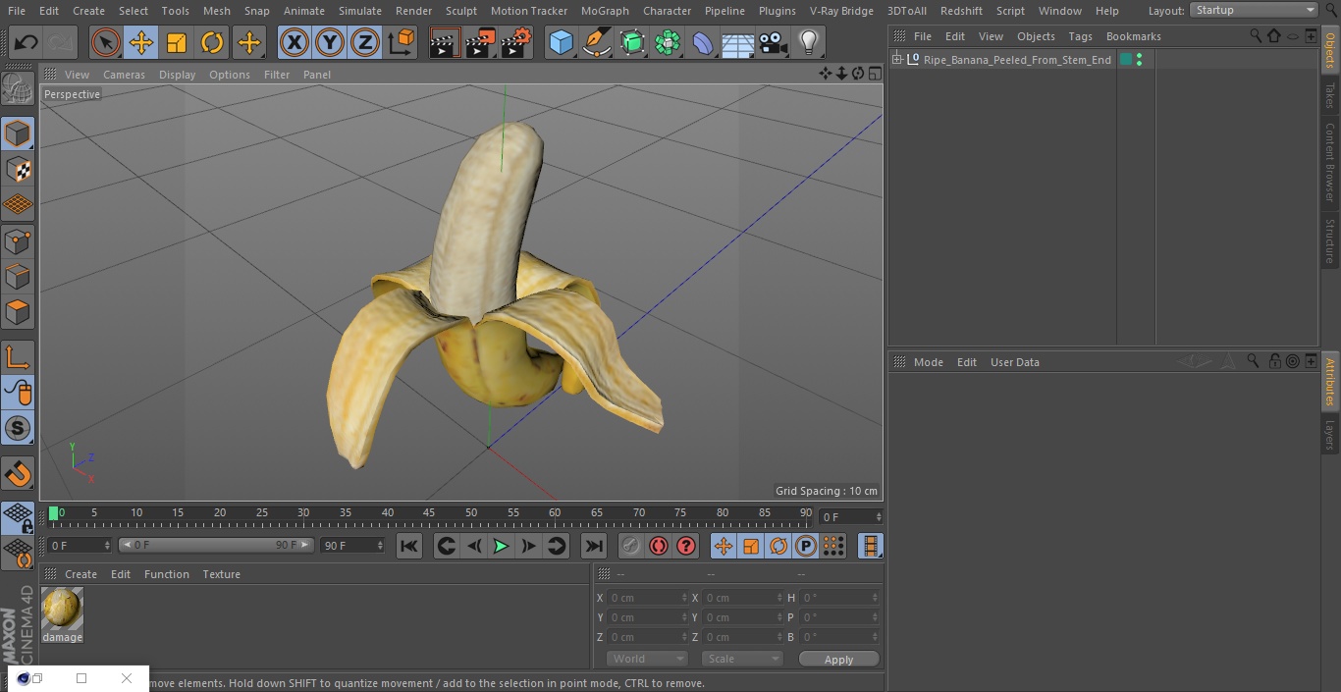
Task: Select the Scale tool
Action: pyautogui.click(x=177, y=42)
